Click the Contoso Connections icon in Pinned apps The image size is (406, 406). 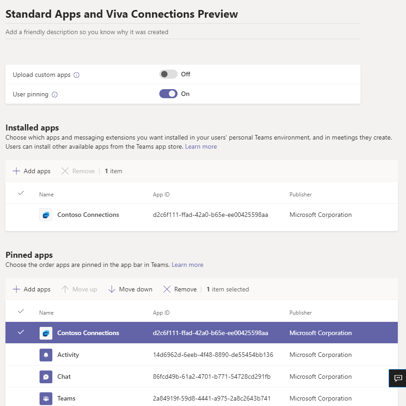pyautogui.click(x=46, y=333)
